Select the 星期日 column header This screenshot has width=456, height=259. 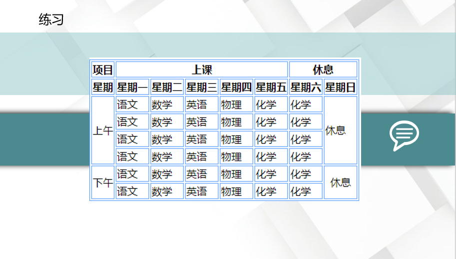(340, 87)
